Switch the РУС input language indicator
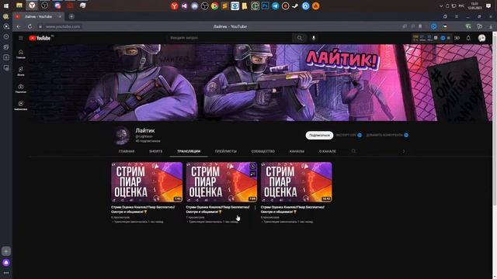The width and height of the screenshot is (497, 279). (x=461, y=6)
